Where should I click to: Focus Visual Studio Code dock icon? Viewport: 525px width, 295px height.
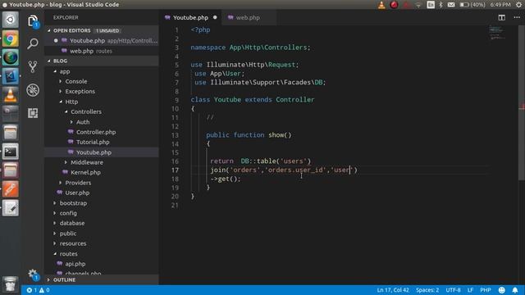pos(11,76)
